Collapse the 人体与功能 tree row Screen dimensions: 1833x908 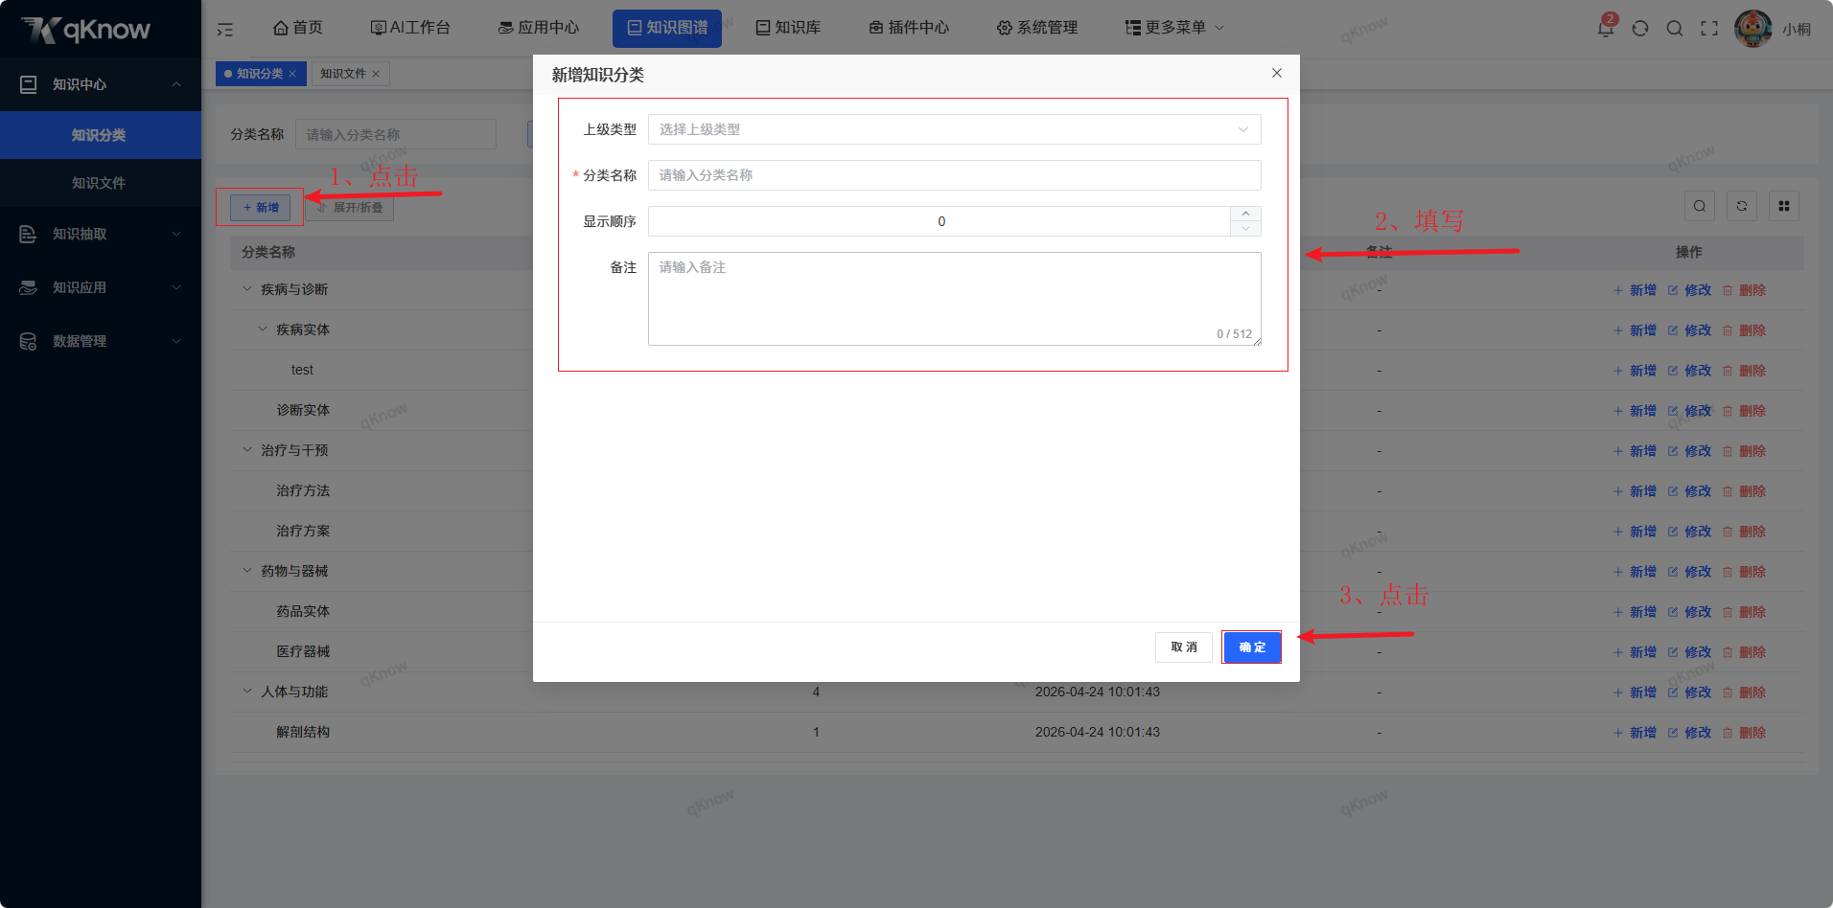(247, 692)
